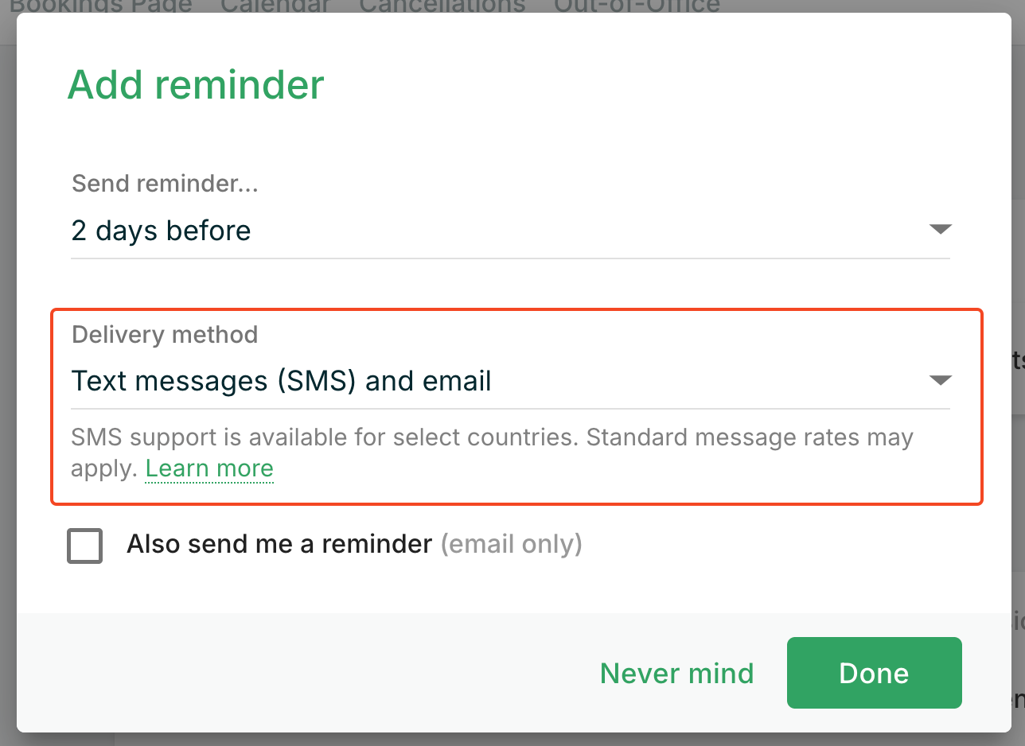Switch to the Bookings Page tab

(x=101, y=6)
